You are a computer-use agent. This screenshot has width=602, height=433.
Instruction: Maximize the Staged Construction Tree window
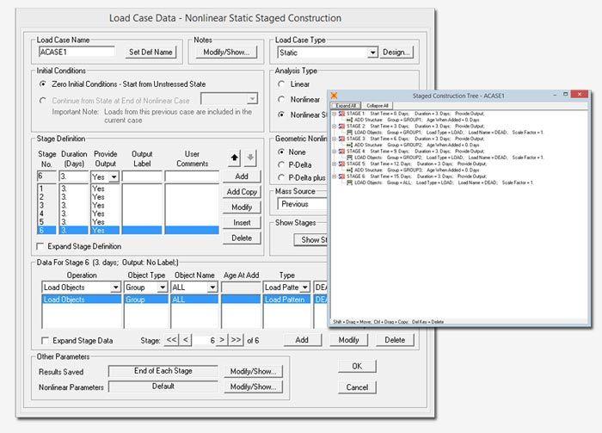pyautogui.click(x=565, y=95)
